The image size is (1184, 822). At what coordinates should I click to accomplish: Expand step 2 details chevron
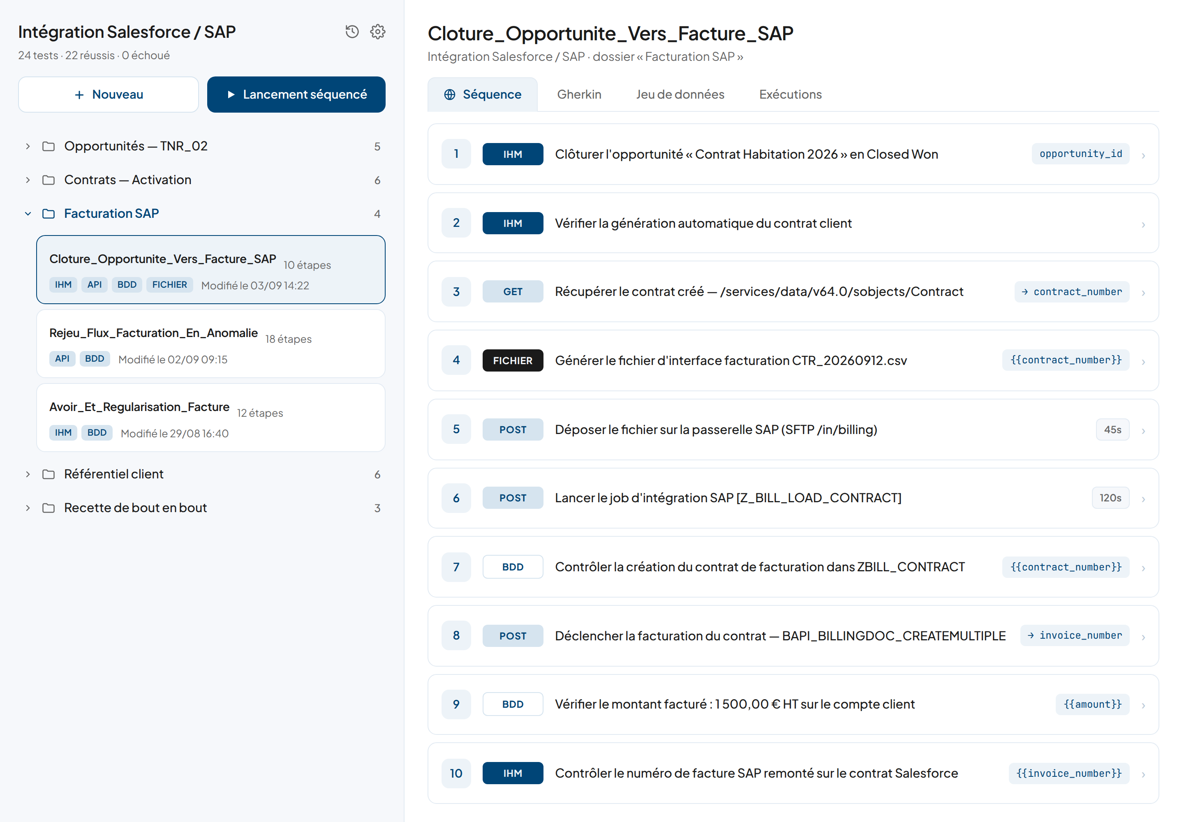(x=1143, y=224)
